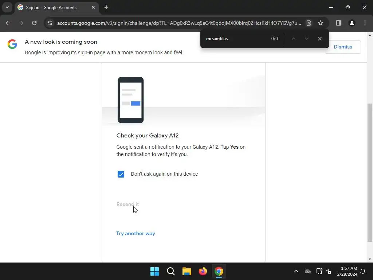The image size is (373, 280).
Task: Dismiss the new look banner
Action: (343, 47)
